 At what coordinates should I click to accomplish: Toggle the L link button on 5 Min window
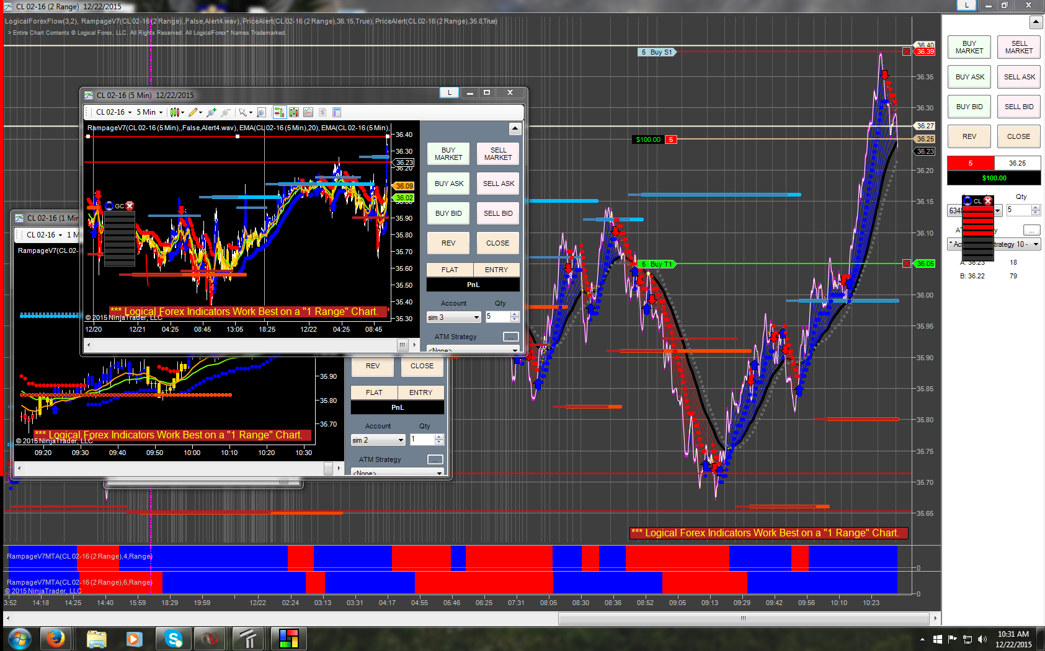tap(450, 93)
